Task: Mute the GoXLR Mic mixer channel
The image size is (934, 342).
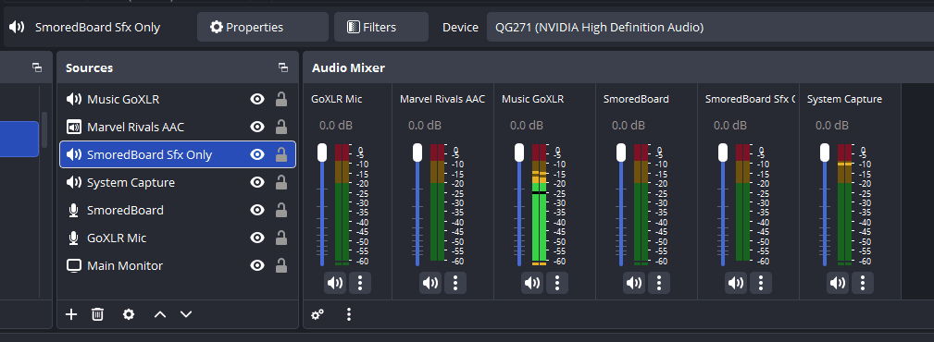Action: pos(335,283)
